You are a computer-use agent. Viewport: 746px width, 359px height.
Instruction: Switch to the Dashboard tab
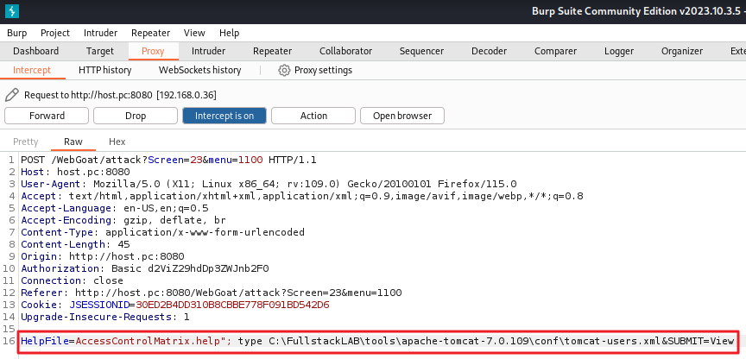35,51
